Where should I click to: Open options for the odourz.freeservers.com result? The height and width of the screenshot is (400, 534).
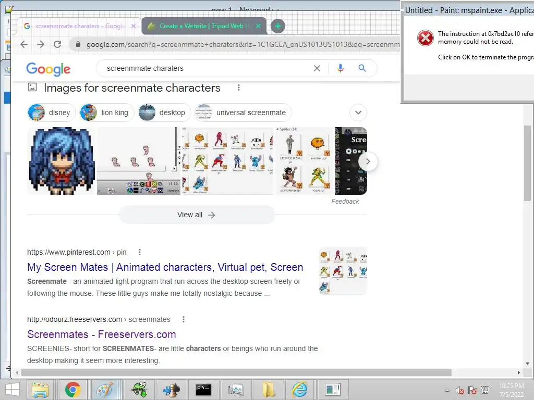(x=184, y=319)
